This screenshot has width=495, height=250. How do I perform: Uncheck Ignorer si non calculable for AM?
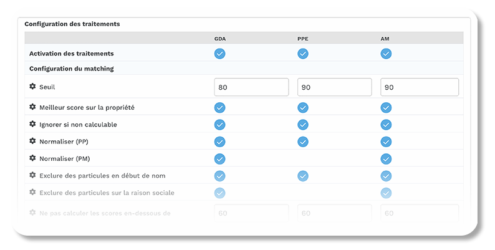pos(386,124)
